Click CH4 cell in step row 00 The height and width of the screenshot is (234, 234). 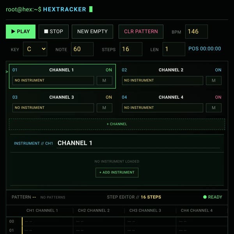[x=202, y=222]
